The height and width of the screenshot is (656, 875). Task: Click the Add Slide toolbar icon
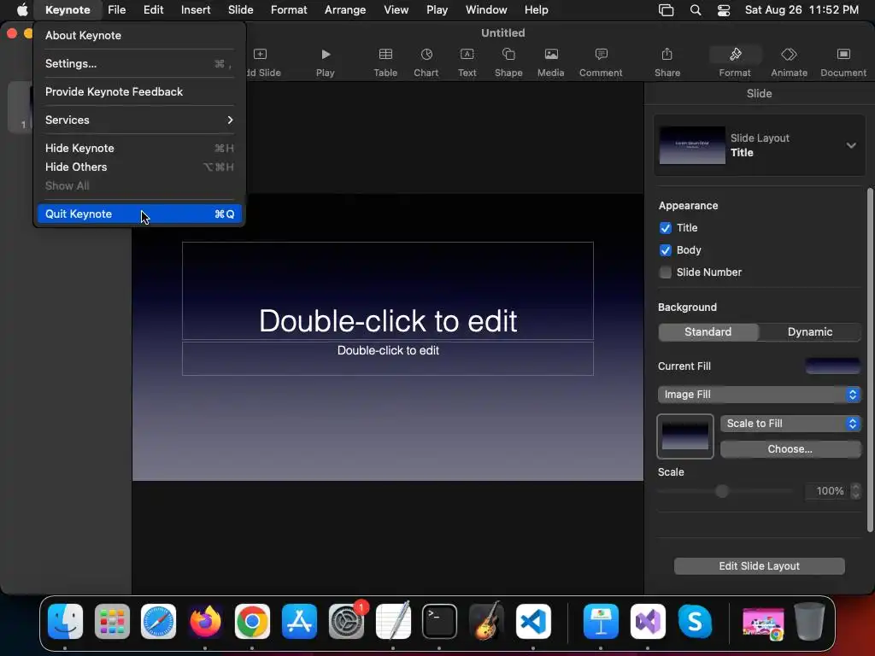click(260, 54)
